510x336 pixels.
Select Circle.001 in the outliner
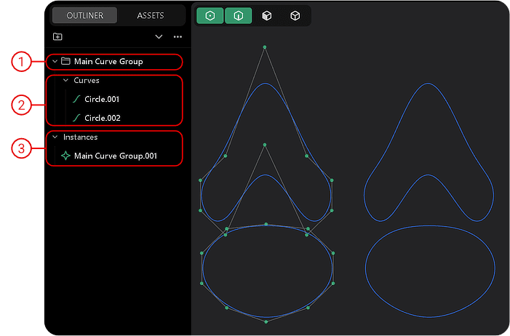(102, 99)
